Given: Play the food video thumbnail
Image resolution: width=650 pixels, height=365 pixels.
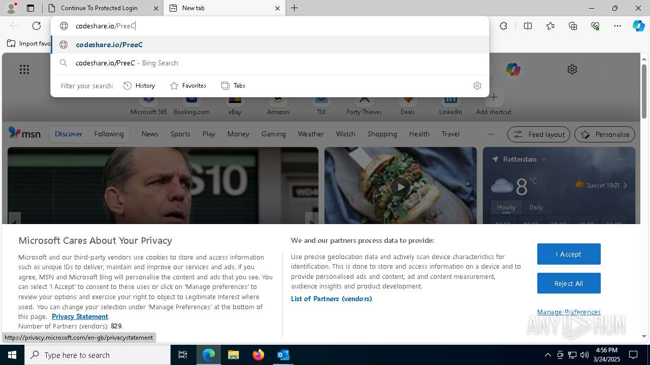Looking at the screenshot, I should [x=401, y=187].
